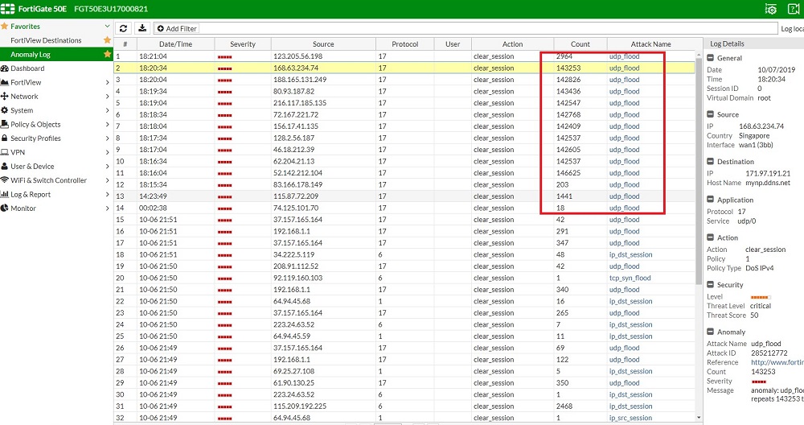This screenshot has height=425, width=804.
Task: Sort by the Date/Time column header
Action: click(x=175, y=44)
